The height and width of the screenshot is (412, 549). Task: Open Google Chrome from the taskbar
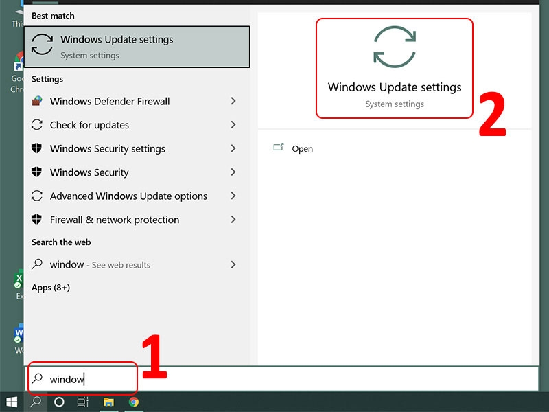[134, 402]
